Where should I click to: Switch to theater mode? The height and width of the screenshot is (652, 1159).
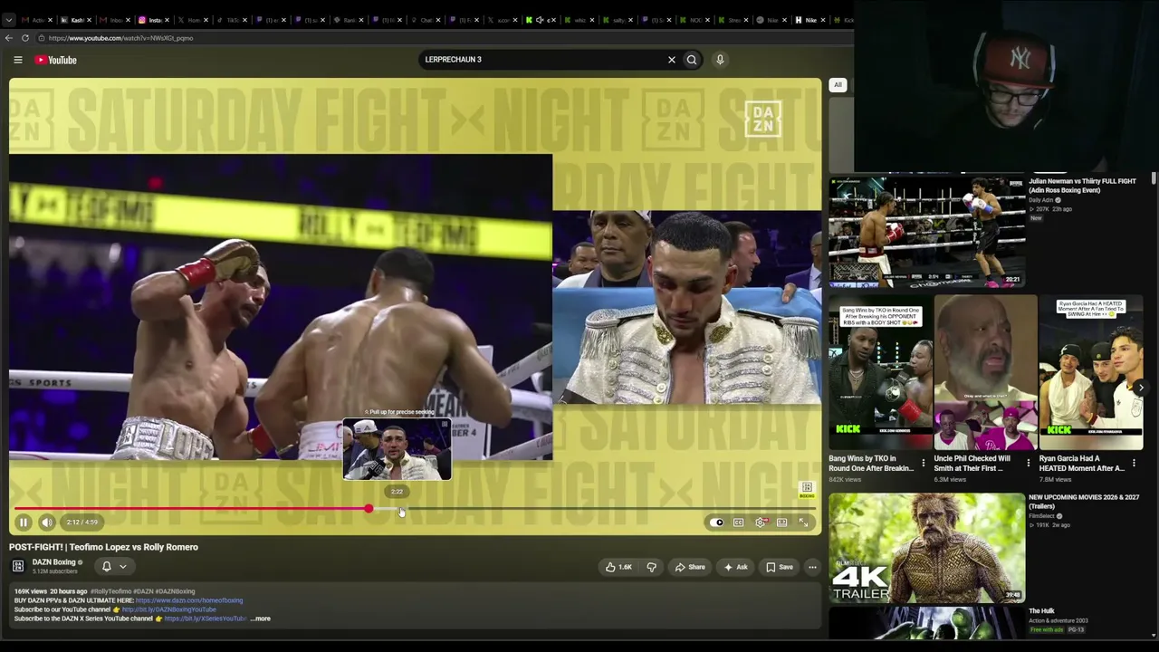781,523
